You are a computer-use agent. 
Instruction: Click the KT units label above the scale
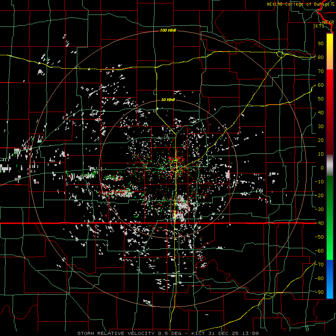(x=319, y=26)
